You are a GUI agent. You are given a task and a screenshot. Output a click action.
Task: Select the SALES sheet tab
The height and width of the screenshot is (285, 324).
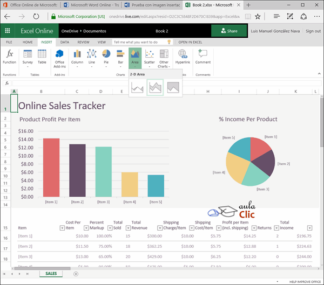click(x=51, y=274)
